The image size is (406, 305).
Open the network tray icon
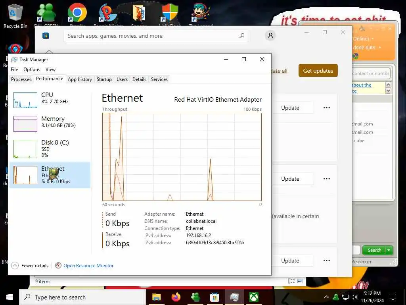(345, 297)
